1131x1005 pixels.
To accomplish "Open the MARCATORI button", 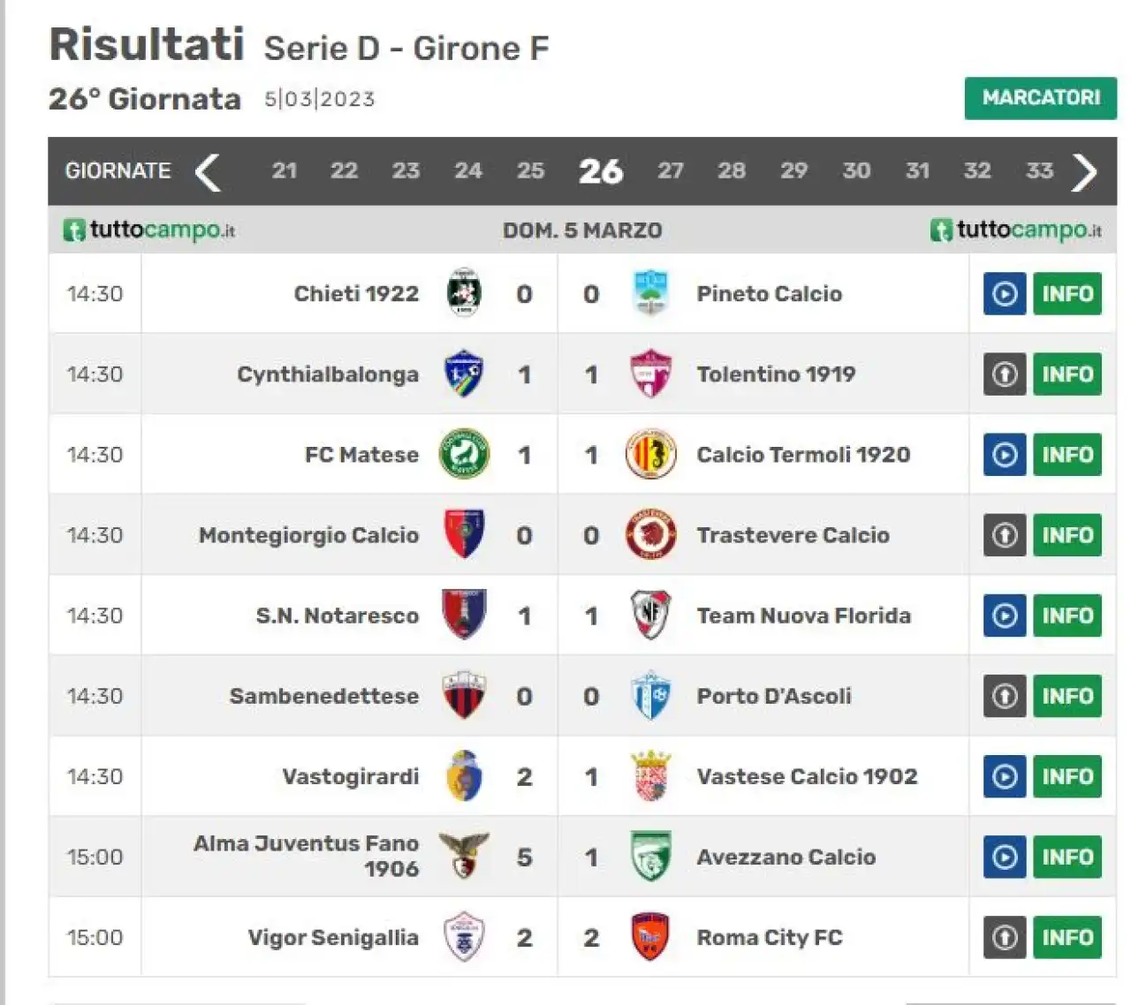I will [1041, 98].
